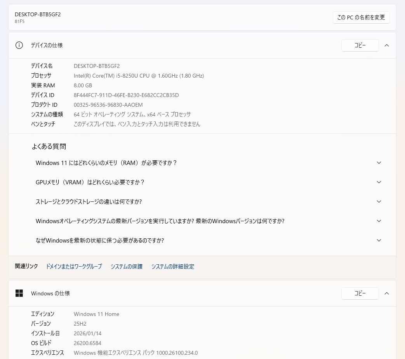Click the バージョン label
405x359 pixels.
(x=41, y=324)
